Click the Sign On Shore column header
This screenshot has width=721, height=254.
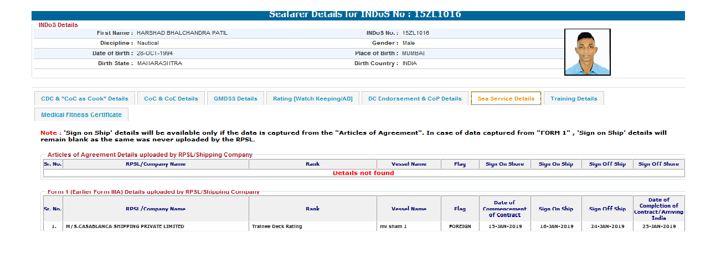coord(504,164)
